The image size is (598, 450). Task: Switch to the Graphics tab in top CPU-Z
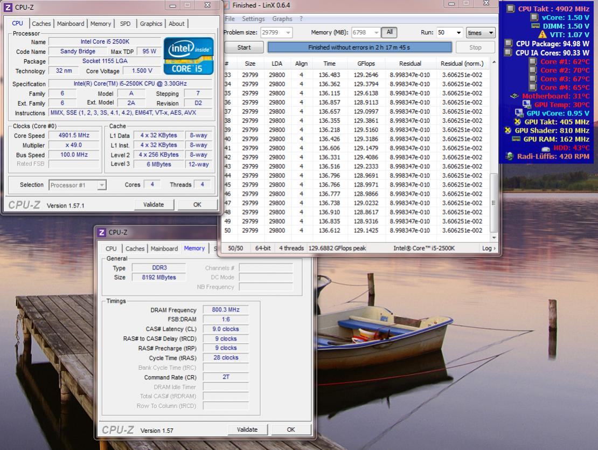pyautogui.click(x=151, y=24)
